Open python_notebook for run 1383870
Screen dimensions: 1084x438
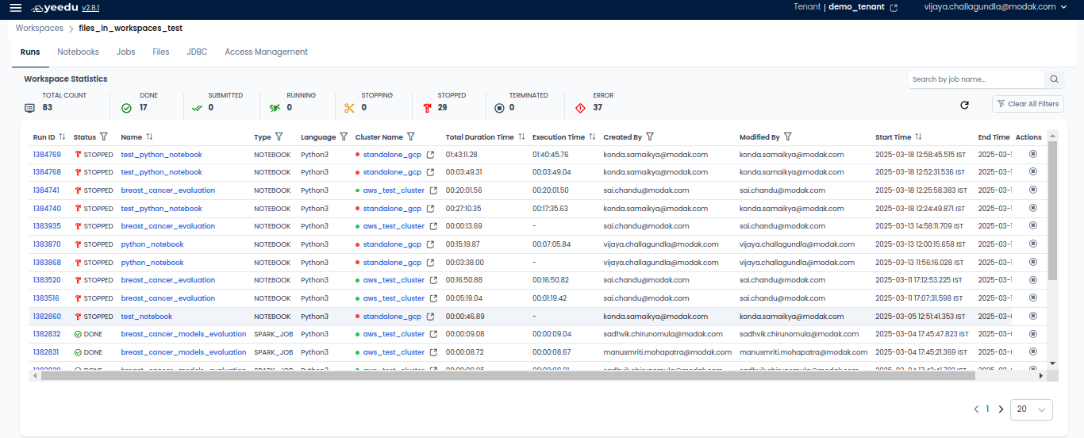[x=152, y=244]
